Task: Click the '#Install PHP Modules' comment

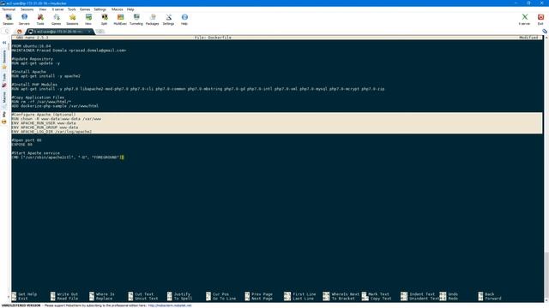Action: pos(34,85)
